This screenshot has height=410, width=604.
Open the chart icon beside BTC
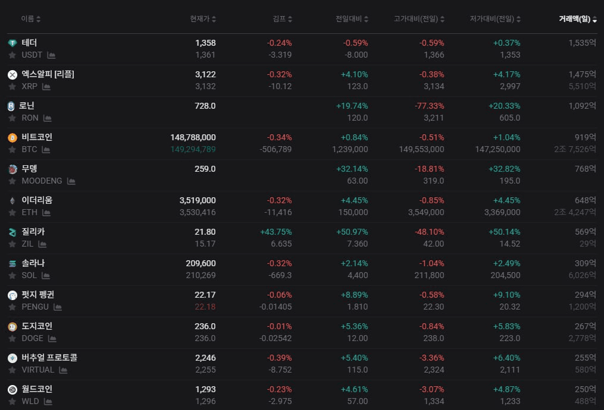tap(46, 150)
